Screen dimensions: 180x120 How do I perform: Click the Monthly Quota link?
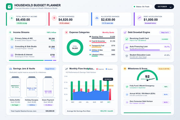pyautogui.click(x=108, y=32)
